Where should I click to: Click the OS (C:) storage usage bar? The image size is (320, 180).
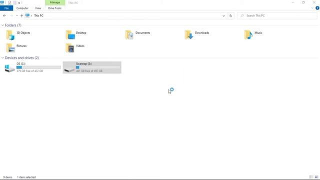pos(38,67)
